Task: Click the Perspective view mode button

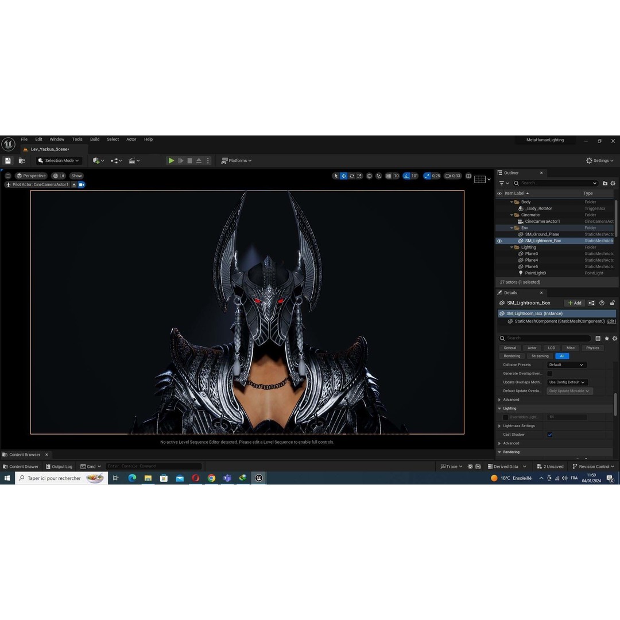Action: click(x=31, y=176)
